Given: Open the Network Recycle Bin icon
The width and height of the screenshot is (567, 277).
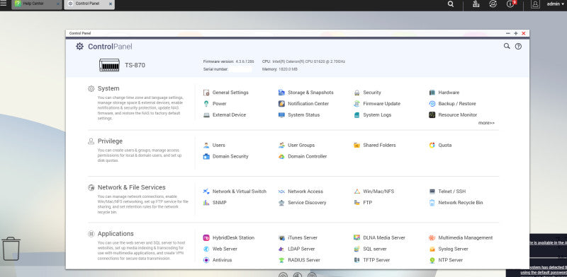Looking at the screenshot, I should click(x=432, y=203).
